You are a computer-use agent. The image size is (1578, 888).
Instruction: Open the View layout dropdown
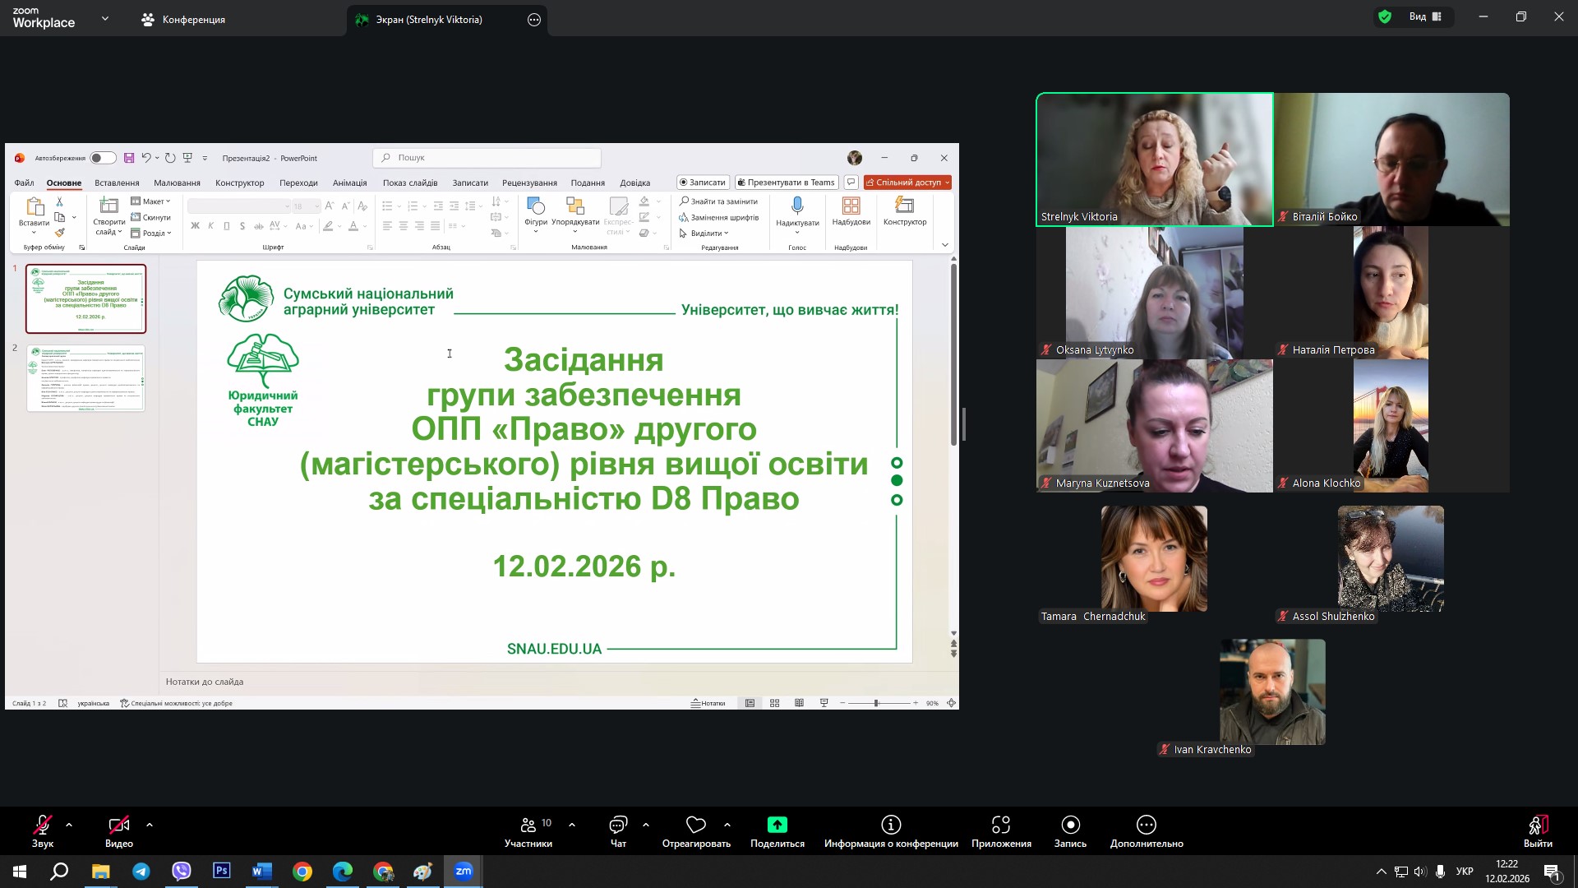[x=1425, y=16]
